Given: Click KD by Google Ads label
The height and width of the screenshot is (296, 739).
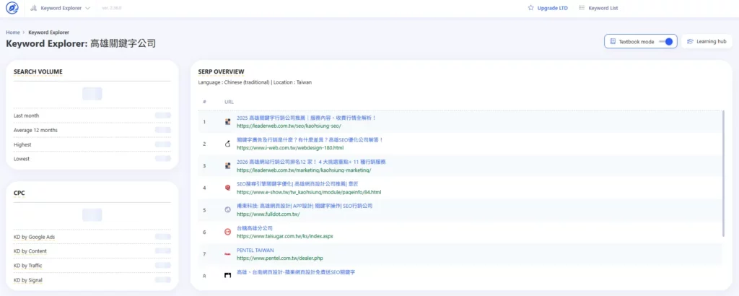Looking at the screenshot, I should pos(35,237).
